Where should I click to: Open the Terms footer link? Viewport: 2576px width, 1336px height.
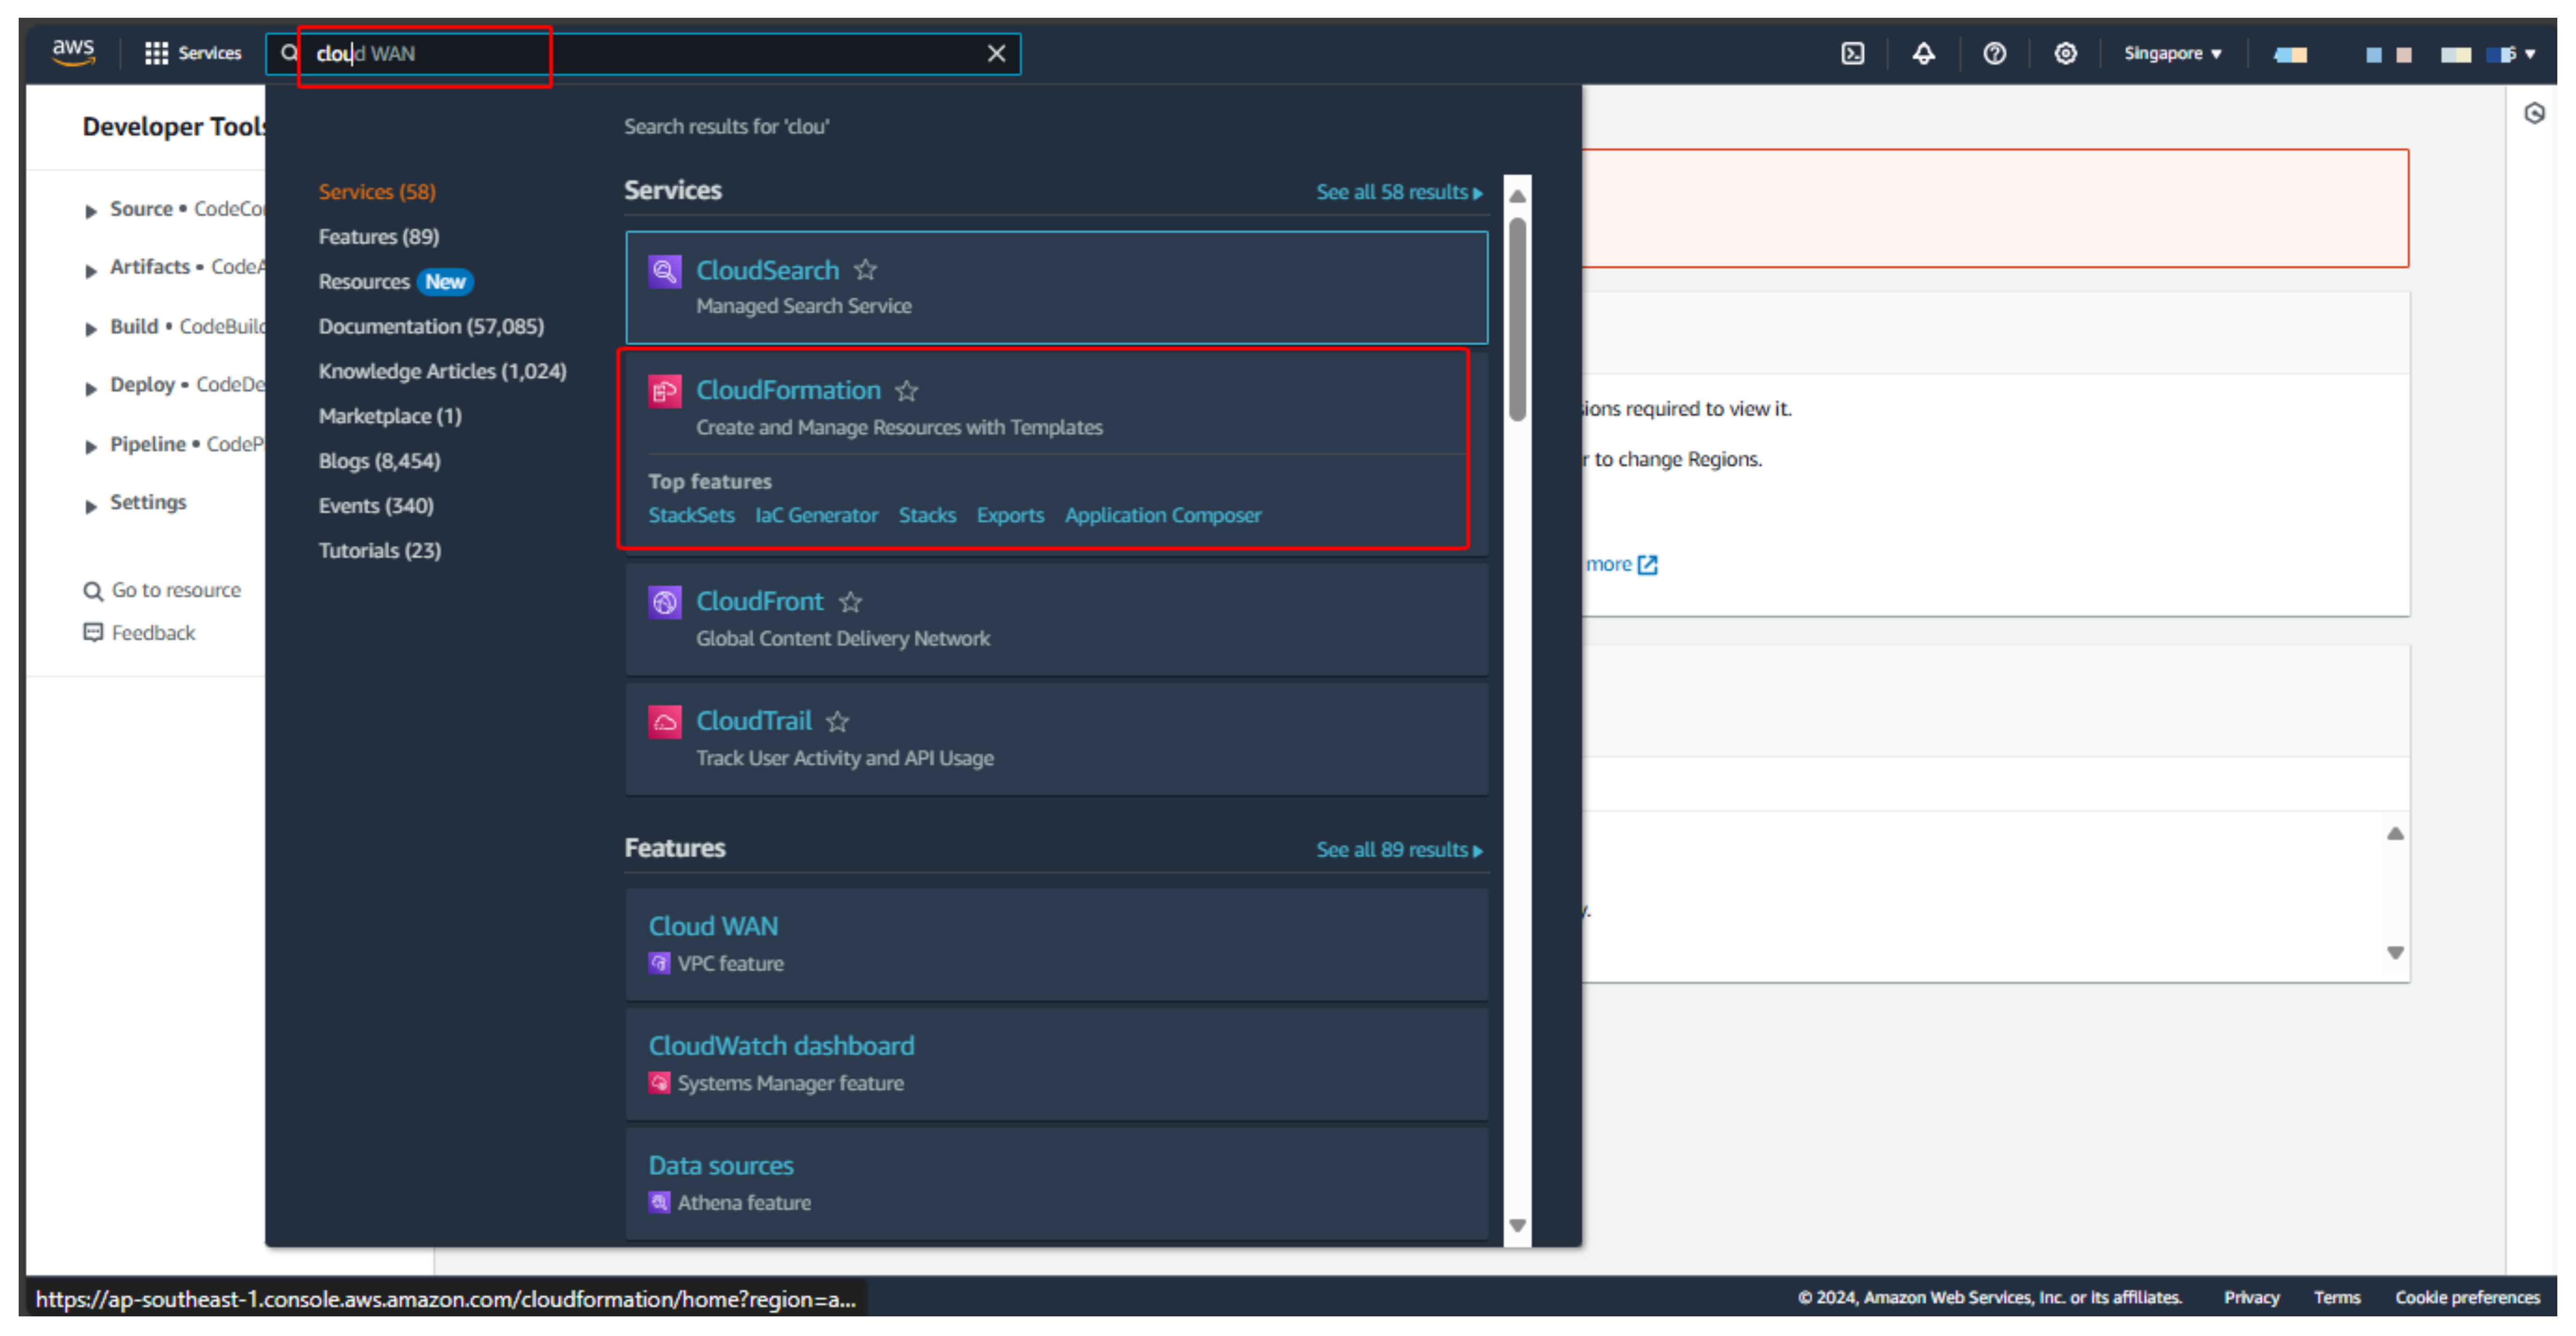coord(2336,1298)
